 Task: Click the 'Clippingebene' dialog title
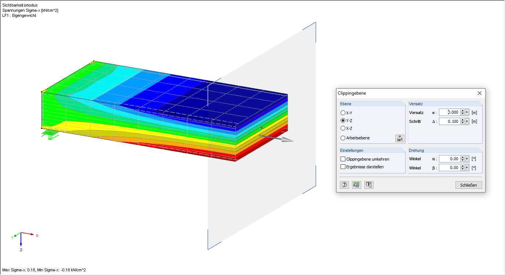point(352,93)
